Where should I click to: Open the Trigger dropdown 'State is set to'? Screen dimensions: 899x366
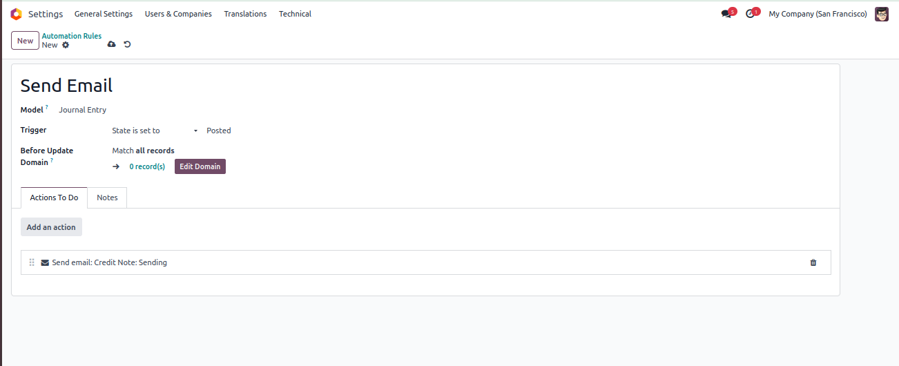coord(155,131)
